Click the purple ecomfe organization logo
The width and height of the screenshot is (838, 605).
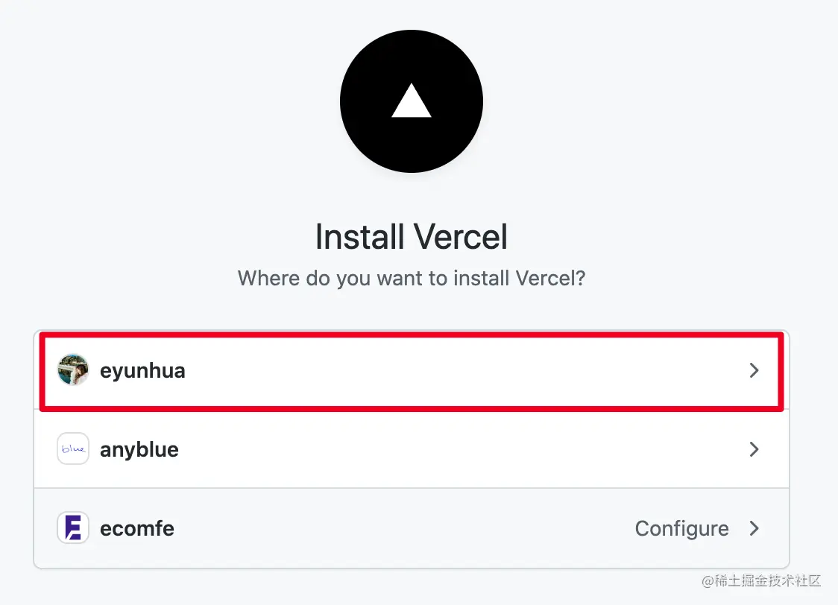point(72,528)
